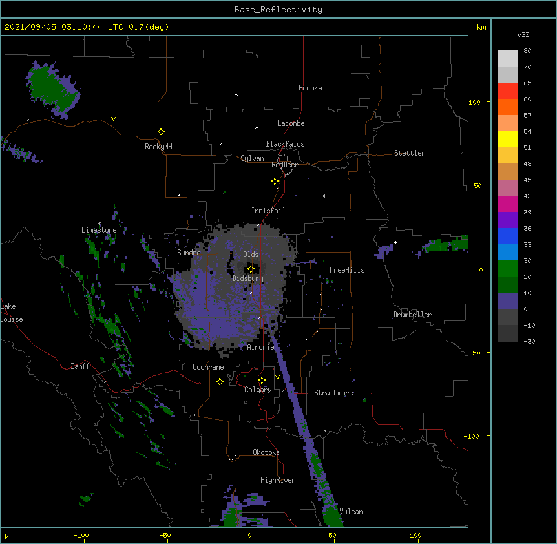The height and width of the screenshot is (544, 557).
Task: Click the yellow diamond marker above Calgary label
Action: [x=262, y=381]
